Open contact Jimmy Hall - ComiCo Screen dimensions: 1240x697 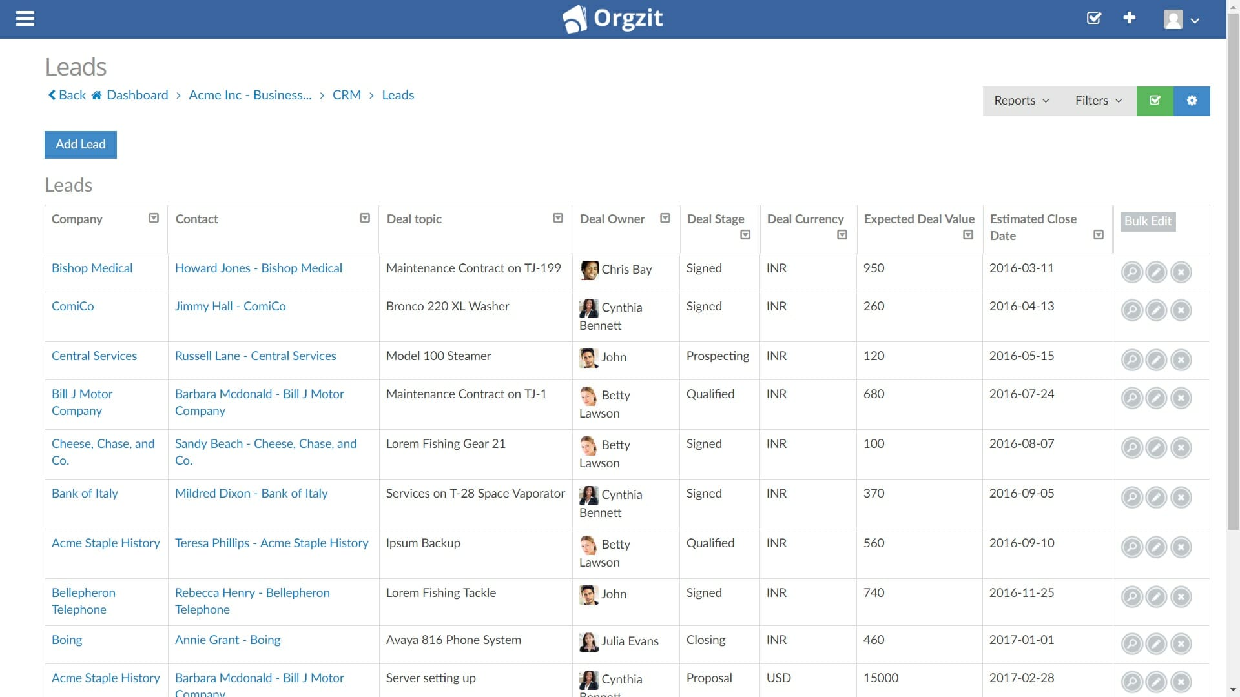pos(231,306)
